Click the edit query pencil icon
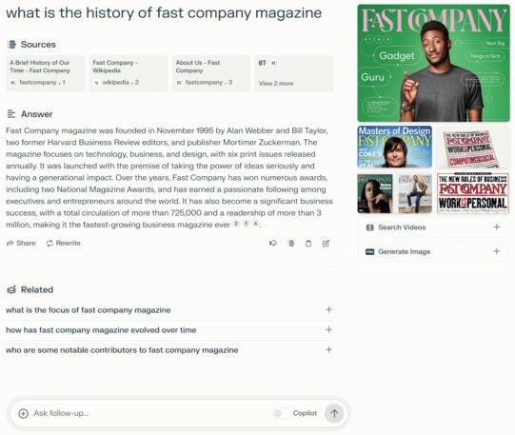The height and width of the screenshot is (435, 515). [x=326, y=244]
